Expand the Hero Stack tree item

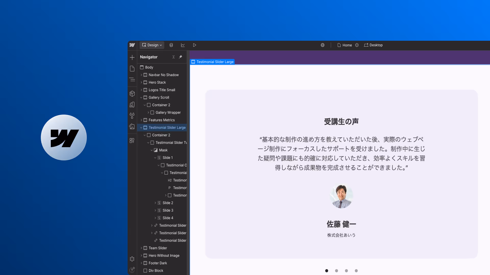[141, 82]
